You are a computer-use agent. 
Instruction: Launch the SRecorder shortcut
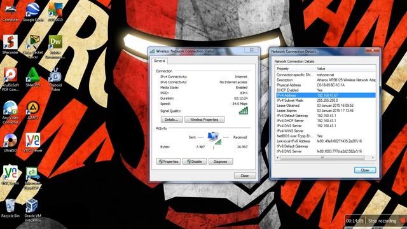coord(10,45)
